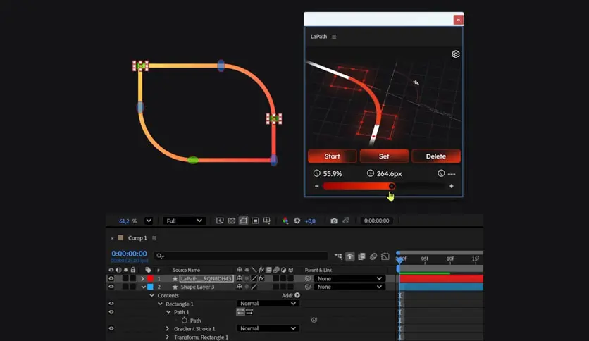Toggle mask and shape path visibility icon
This screenshot has width=589, height=341.
click(x=243, y=221)
